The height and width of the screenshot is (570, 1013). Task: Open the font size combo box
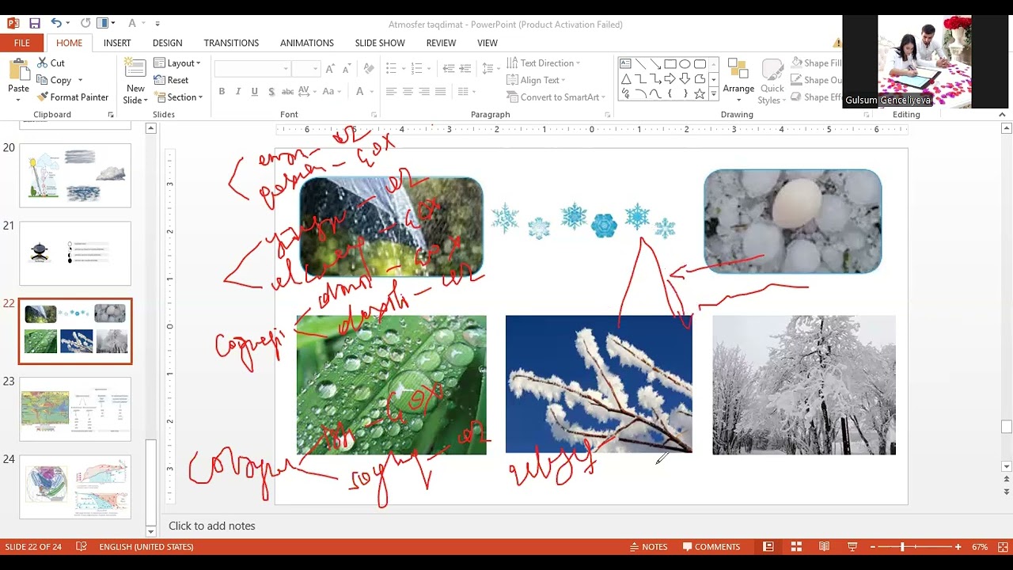(305, 69)
